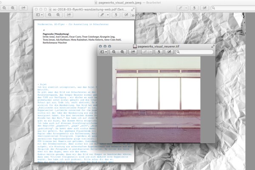Image resolution: width=255 pixels, height=170 pixels.
Task: Share the pageworks_visual_neuerer.tif image
Action: point(133,52)
